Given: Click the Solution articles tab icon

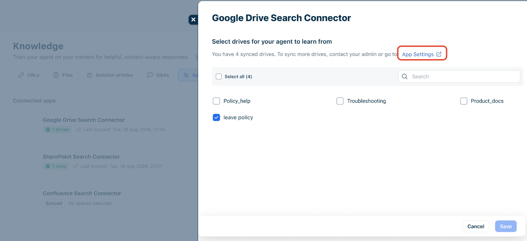Looking at the screenshot, I should click(89, 75).
